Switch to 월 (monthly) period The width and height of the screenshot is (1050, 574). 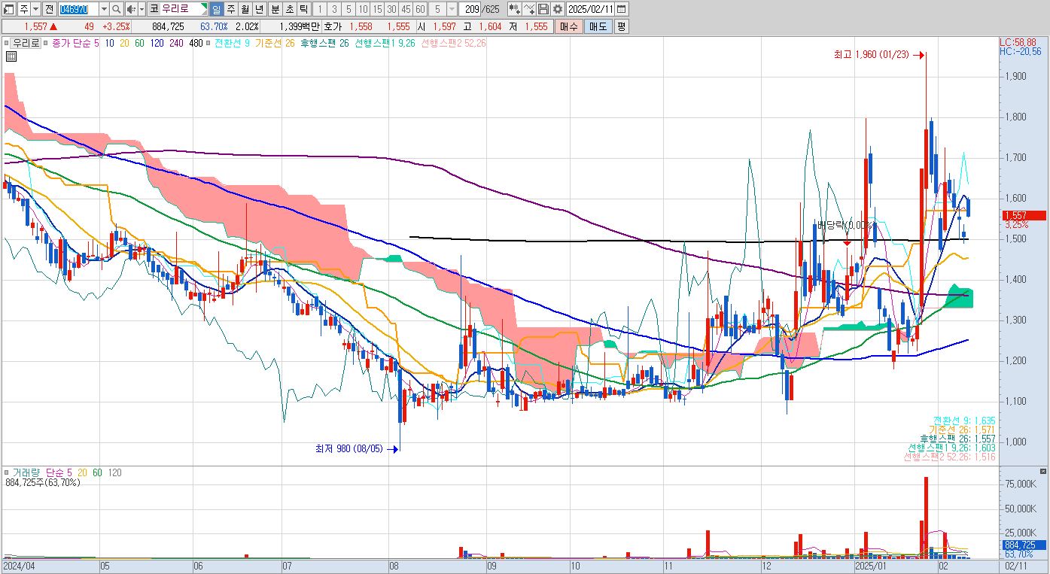point(245,9)
